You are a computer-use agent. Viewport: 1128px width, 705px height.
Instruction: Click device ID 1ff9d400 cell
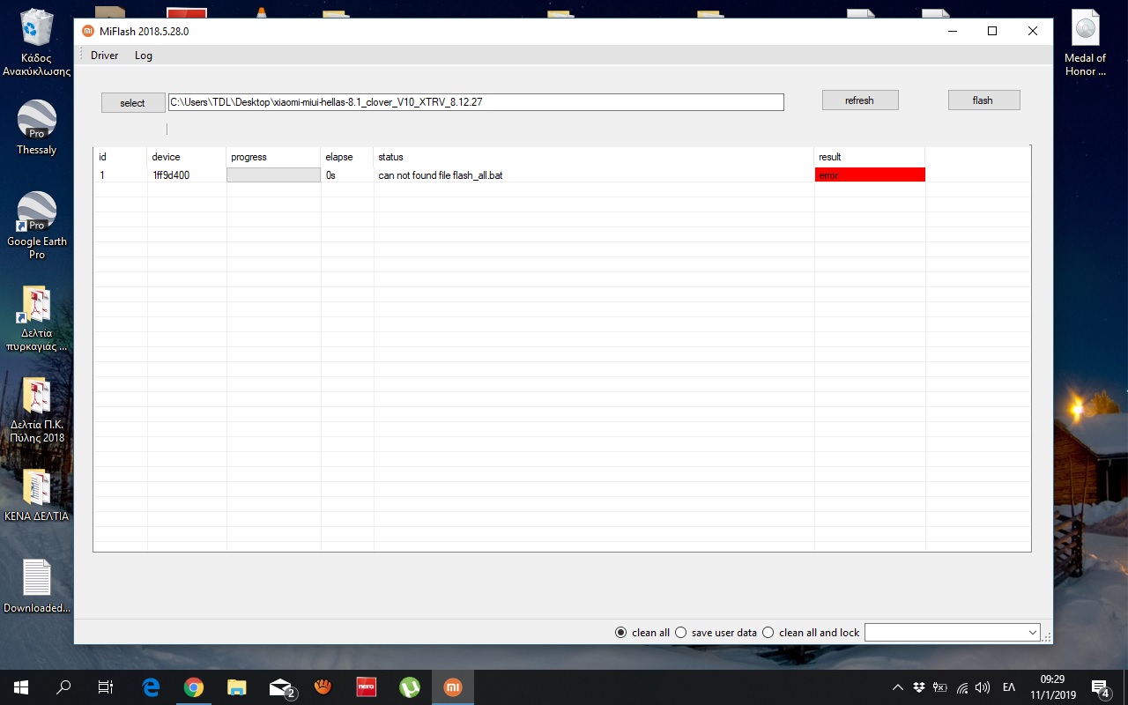[171, 175]
